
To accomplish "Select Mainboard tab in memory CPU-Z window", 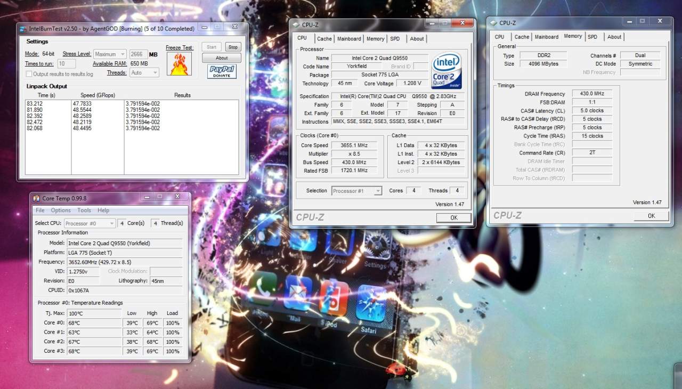I will (547, 37).
